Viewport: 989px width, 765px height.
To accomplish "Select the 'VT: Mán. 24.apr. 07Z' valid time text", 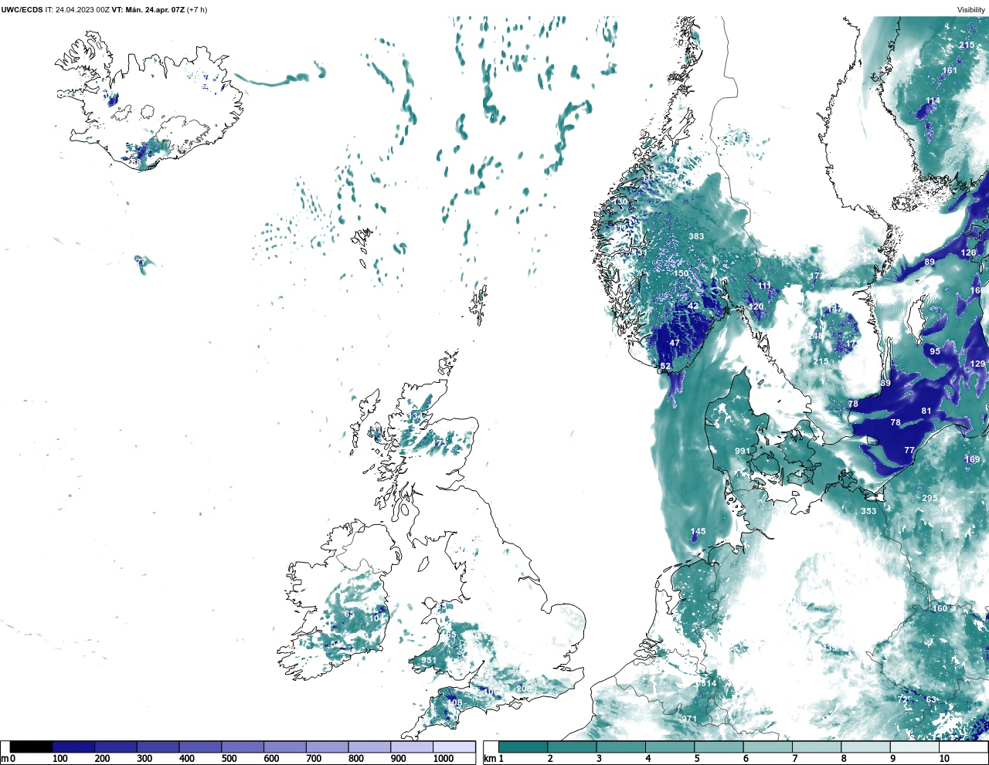I will click(148, 10).
